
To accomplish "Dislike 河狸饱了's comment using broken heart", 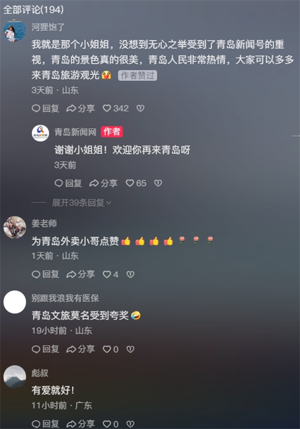I will [x=140, y=108].
